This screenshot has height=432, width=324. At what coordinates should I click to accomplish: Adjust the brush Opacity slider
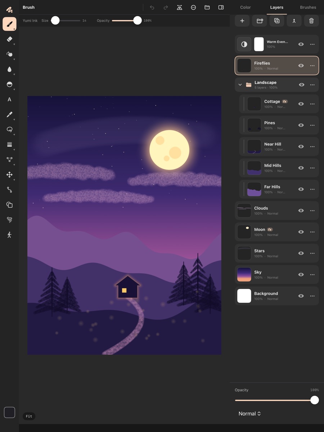pyautogui.click(x=127, y=21)
